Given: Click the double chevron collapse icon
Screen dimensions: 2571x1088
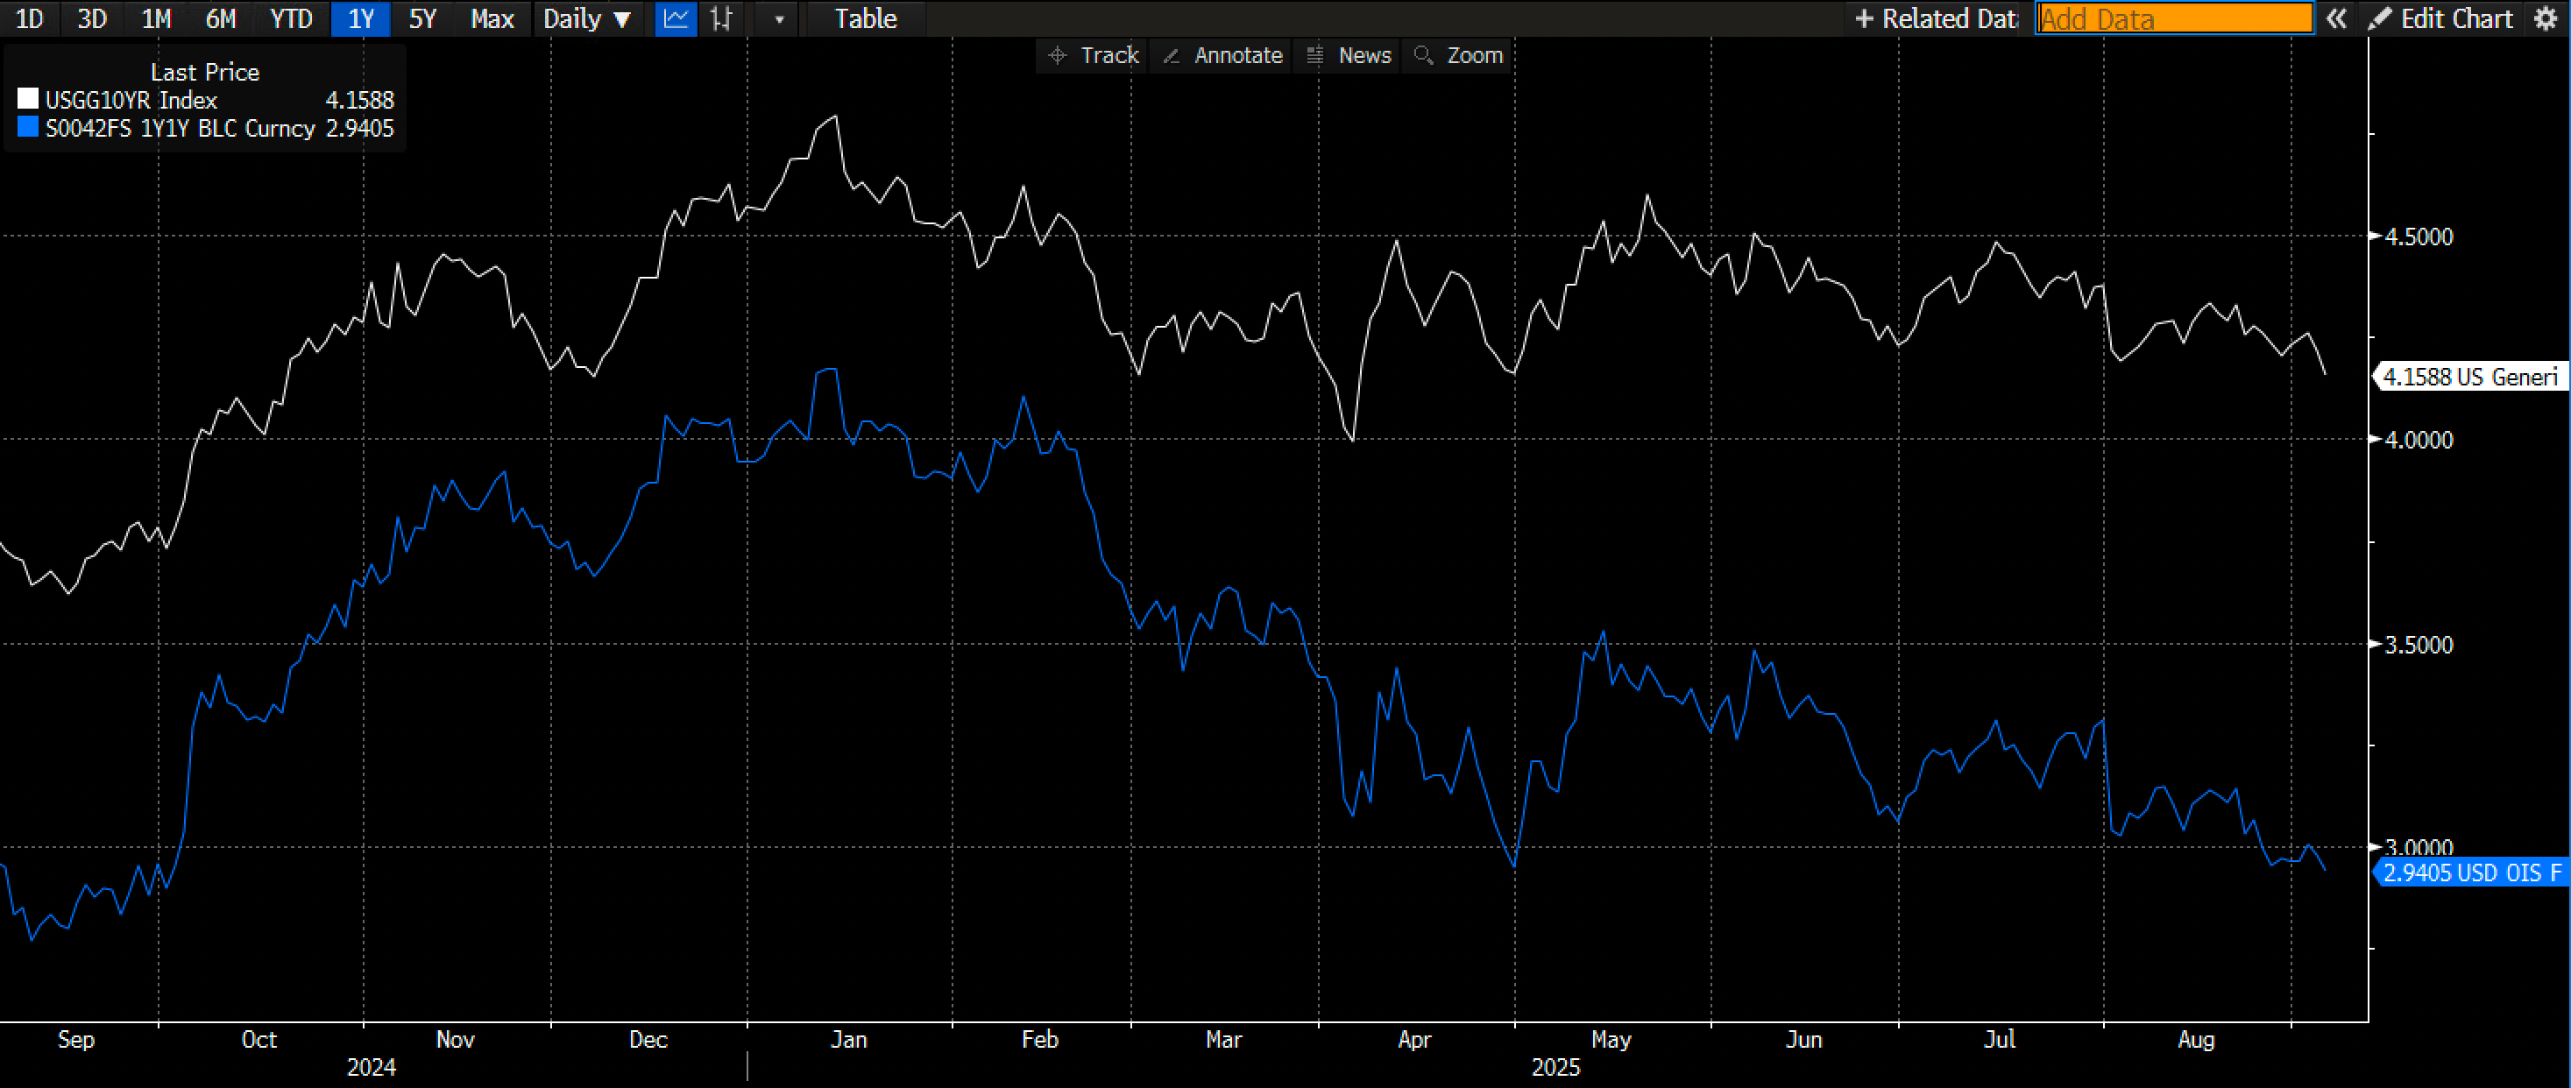Looking at the screenshot, I should pyautogui.click(x=2336, y=19).
